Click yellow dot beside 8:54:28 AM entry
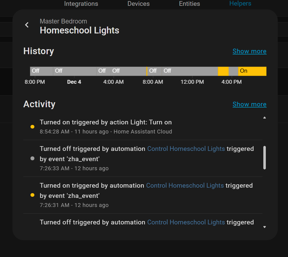 (32, 127)
